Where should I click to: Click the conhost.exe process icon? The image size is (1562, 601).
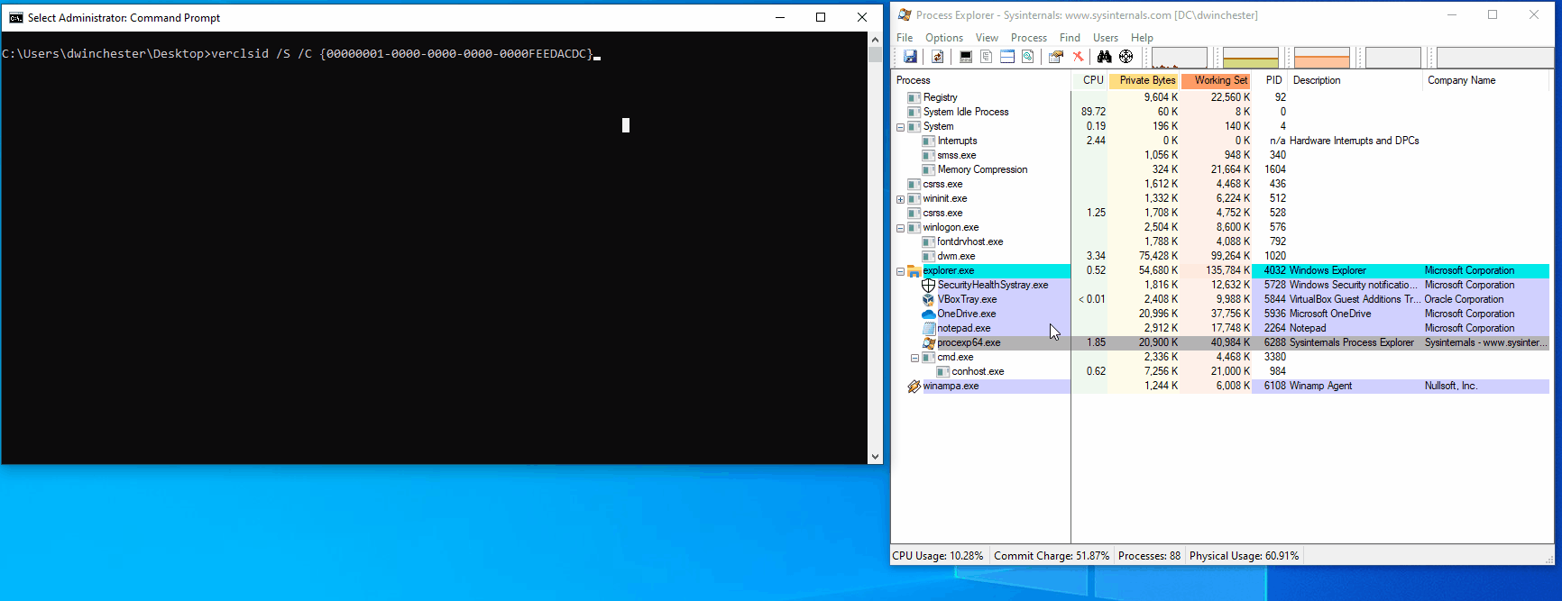(x=942, y=371)
